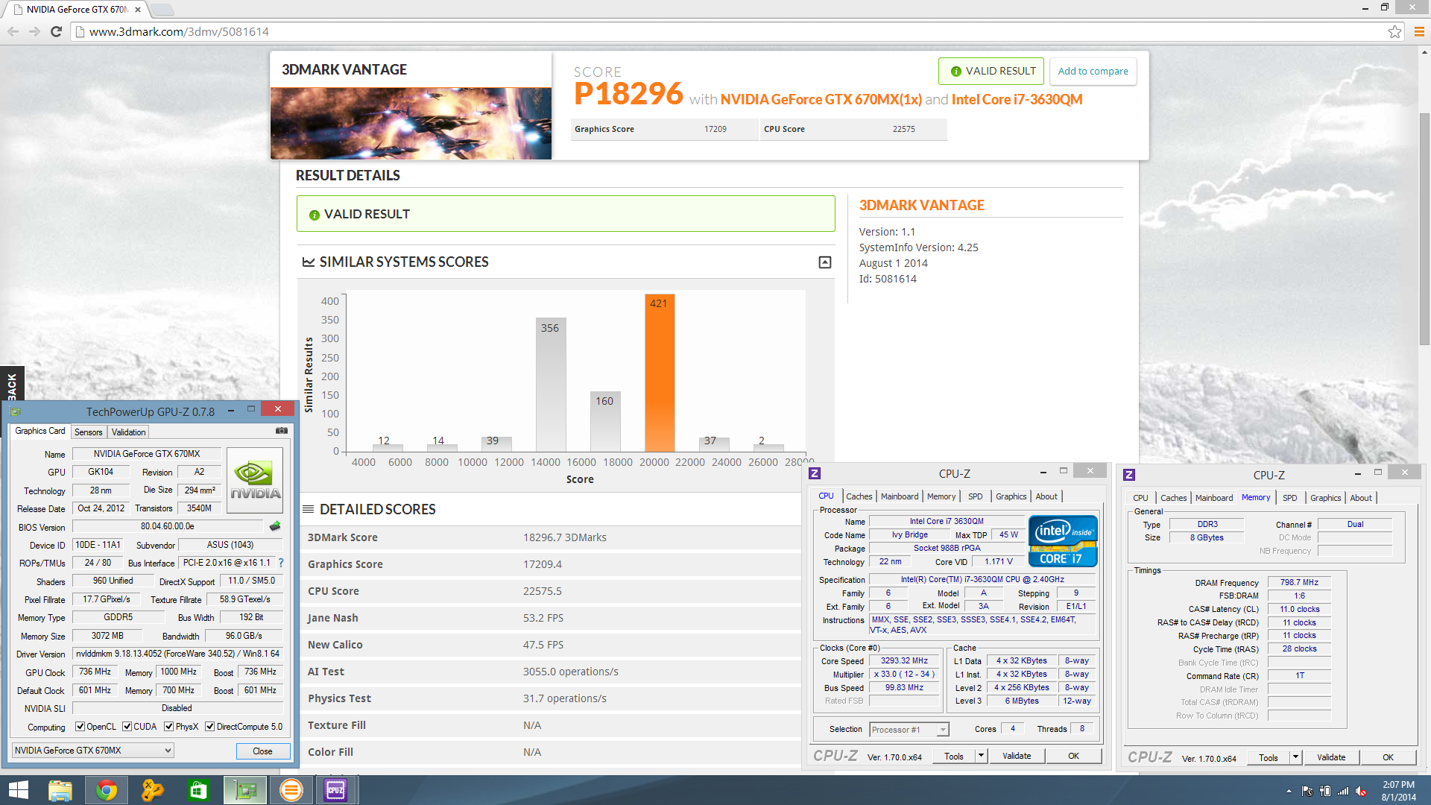Click browser vertical scrollbar thumb

pyautogui.click(x=1424, y=227)
